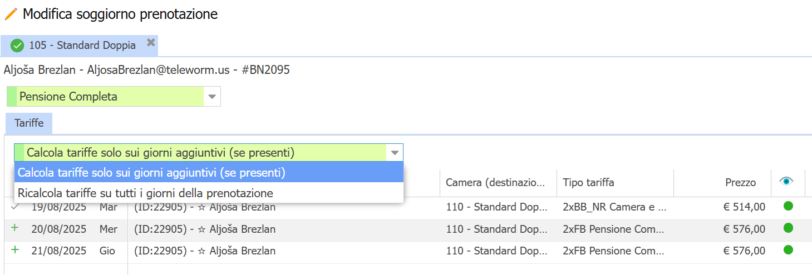Toggle the green dot on the 21/08/2025 row
Screen dimensions: 812x275
788,250
